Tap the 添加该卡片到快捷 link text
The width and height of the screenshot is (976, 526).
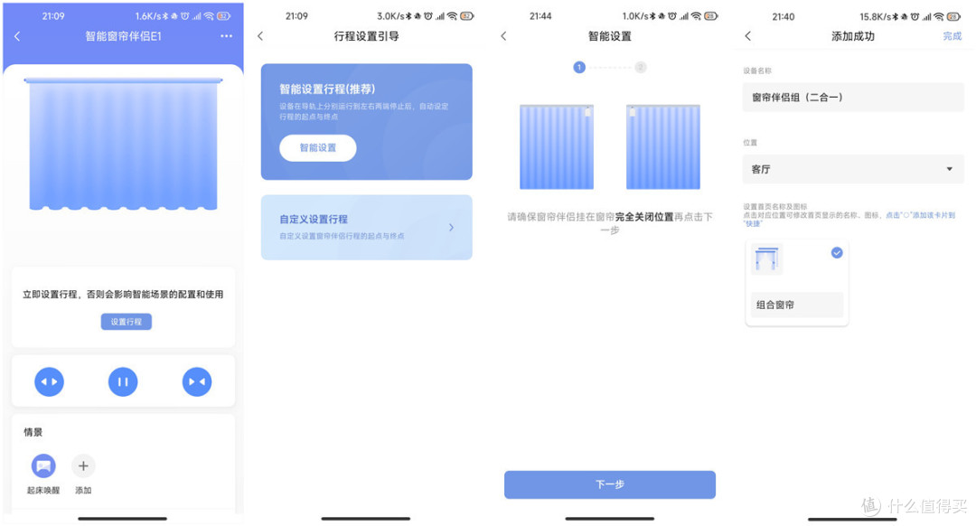[x=921, y=215]
